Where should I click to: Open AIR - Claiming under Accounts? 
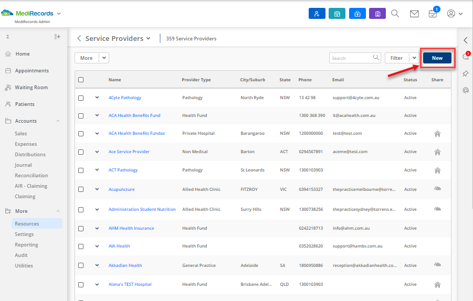tap(31, 186)
